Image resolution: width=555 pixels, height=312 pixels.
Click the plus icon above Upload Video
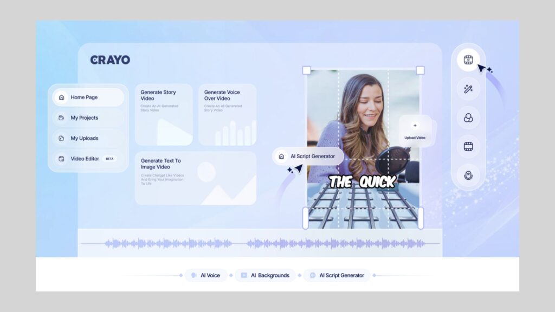(x=415, y=126)
